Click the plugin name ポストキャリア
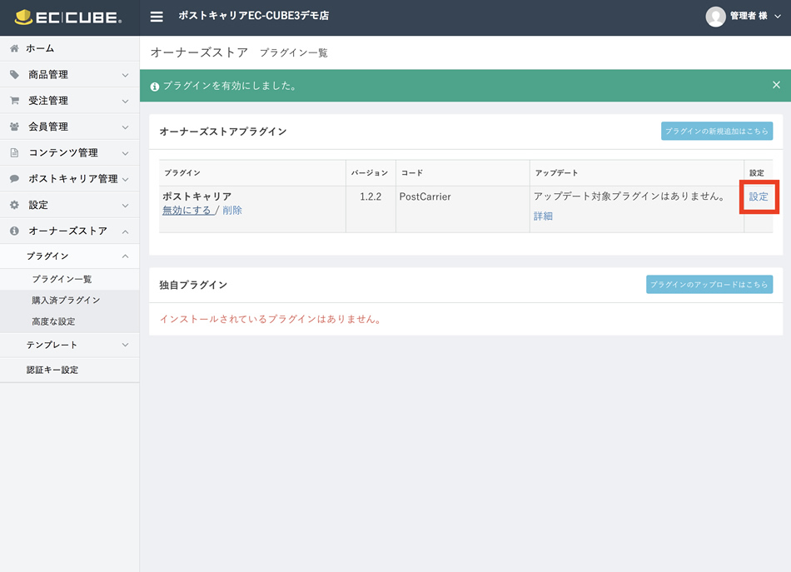Screen dimensions: 791x572 pyautogui.click(x=197, y=196)
